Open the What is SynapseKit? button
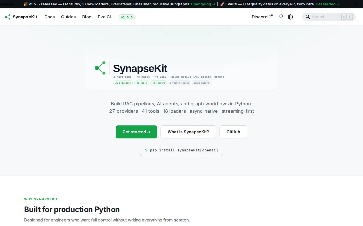This screenshot has height=226, width=363. (188, 132)
